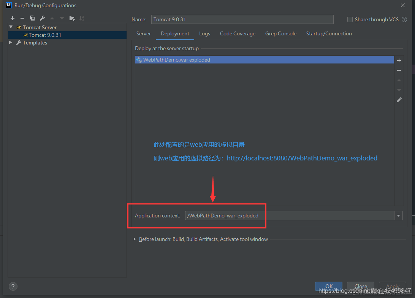Open dialog help question mark button
Image resolution: width=415 pixels, height=298 pixels.
(x=13, y=286)
